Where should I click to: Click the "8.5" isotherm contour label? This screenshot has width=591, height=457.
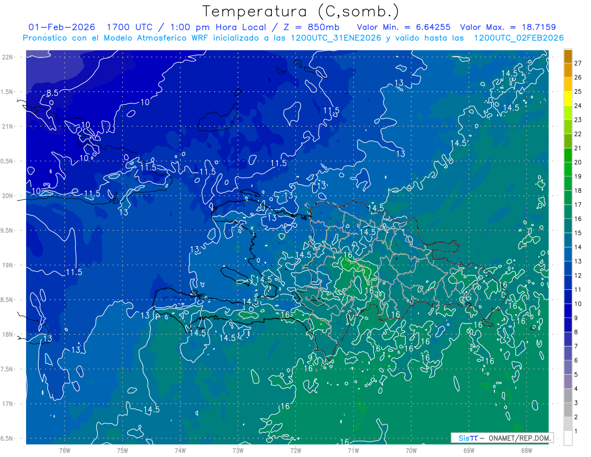52,93
